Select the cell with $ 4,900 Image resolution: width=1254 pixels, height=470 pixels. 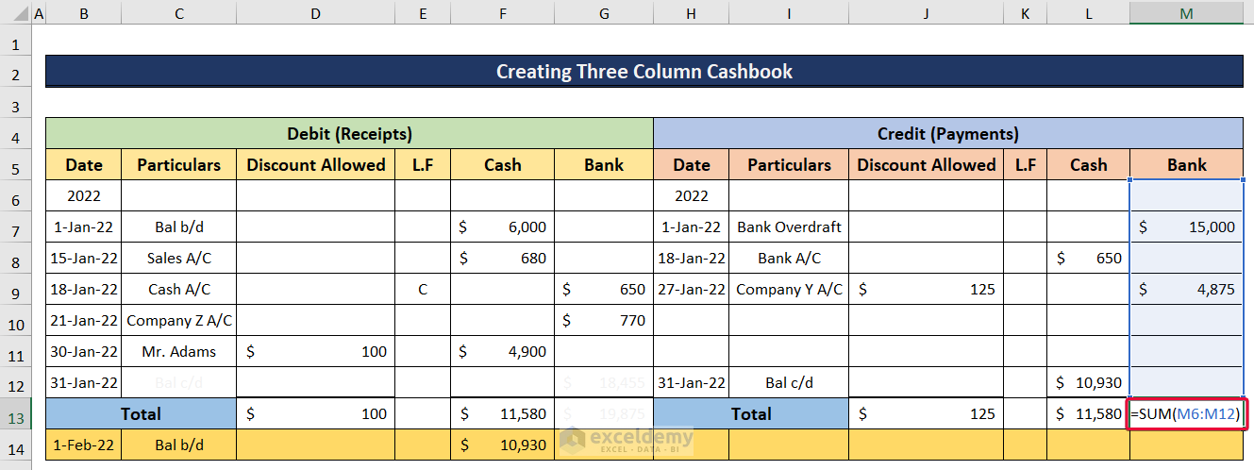pyautogui.click(x=502, y=351)
